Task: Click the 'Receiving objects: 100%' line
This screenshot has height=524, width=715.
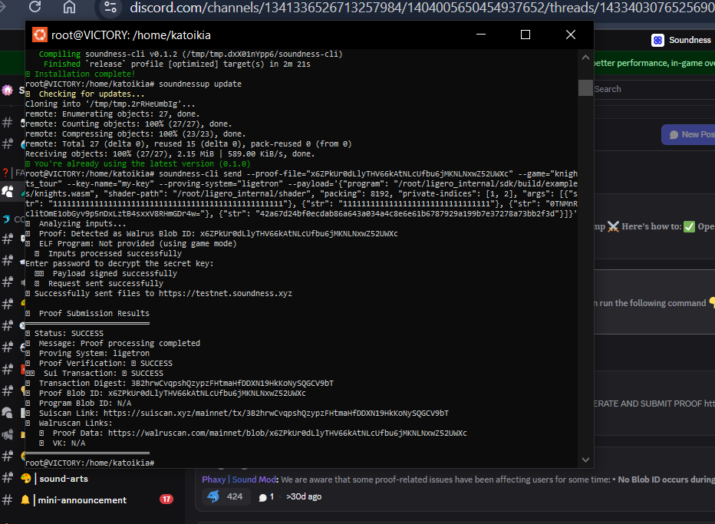Action: tap(170, 153)
